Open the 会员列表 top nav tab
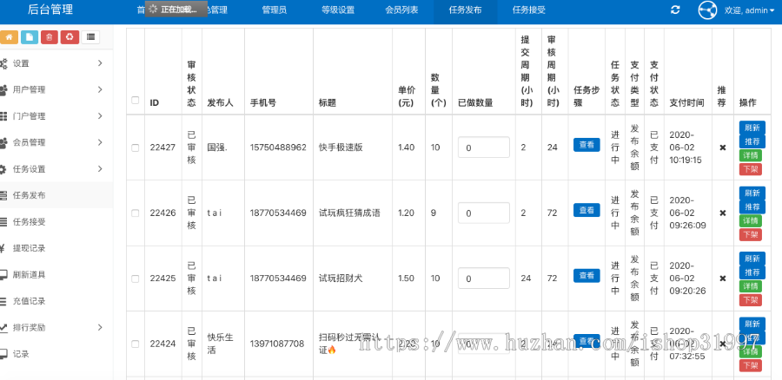This screenshot has width=782, height=380. click(402, 10)
